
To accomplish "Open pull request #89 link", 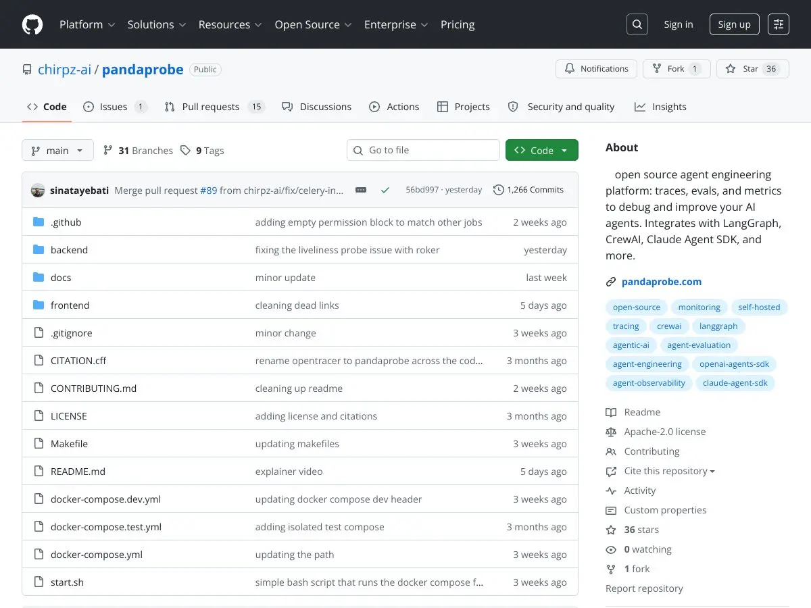I will [209, 190].
